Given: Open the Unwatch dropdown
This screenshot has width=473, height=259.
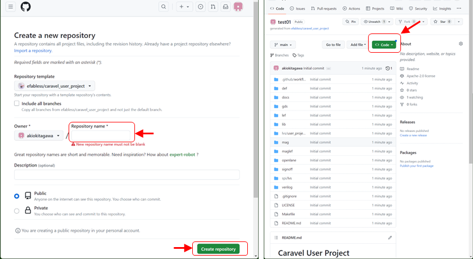Looking at the screenshot, I should [377, 22].
